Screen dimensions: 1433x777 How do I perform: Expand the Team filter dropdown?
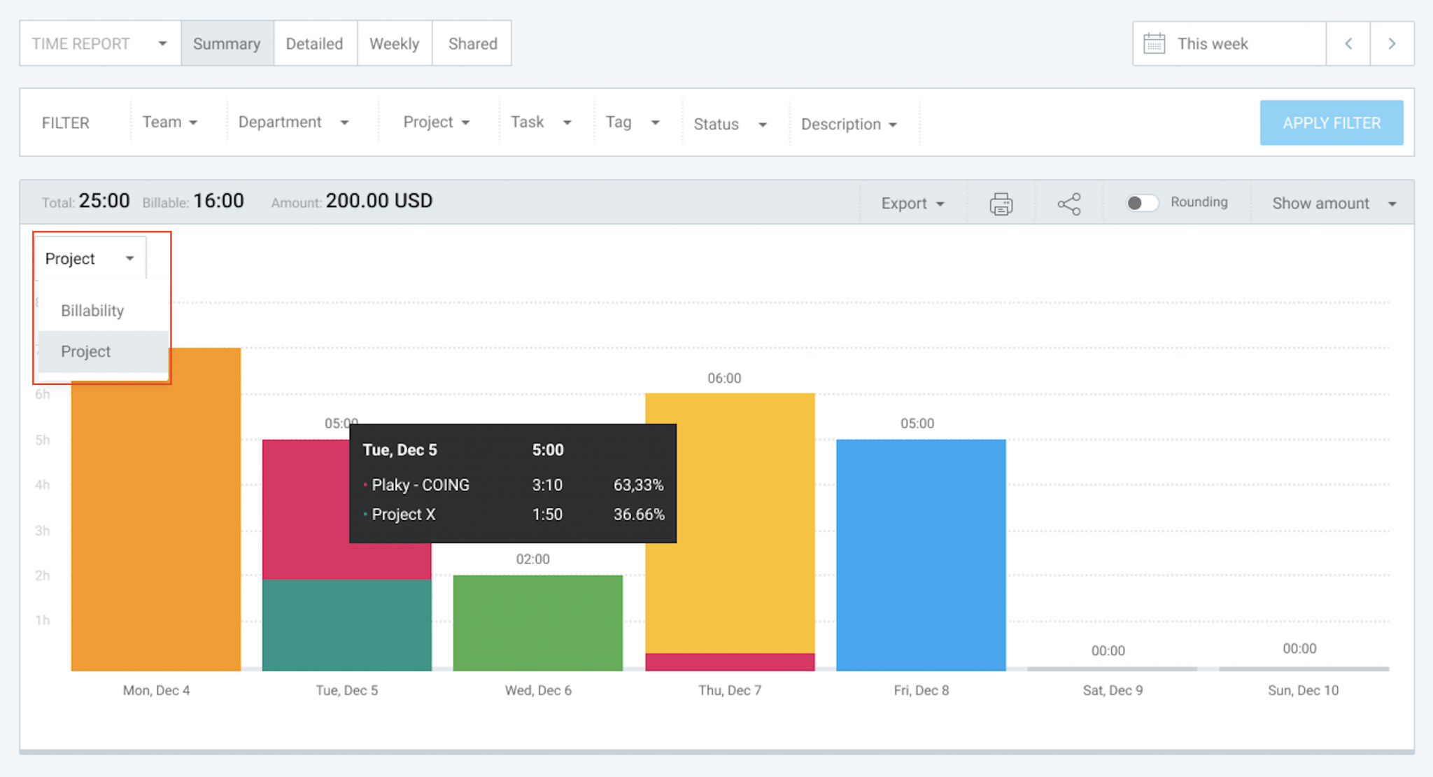pyautogui.click(x=169, y=122)
